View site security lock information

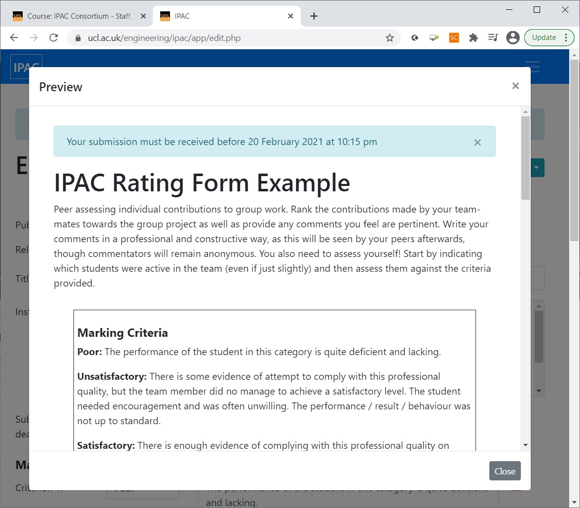point(78,38)
